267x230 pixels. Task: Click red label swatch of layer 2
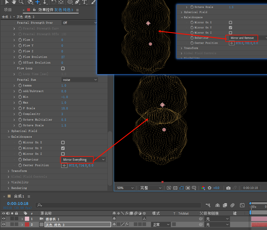(27, 224)
